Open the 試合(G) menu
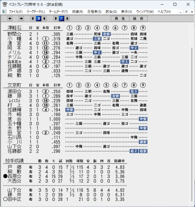This screenshot has height=207, width=195. coord(111,12)
